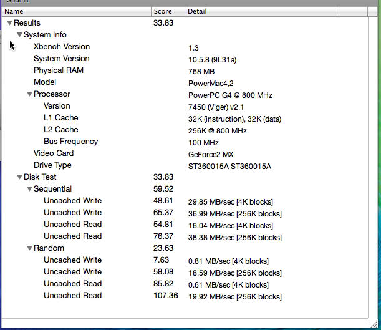Click the window resize grip corner
381x330 pixels.
point(374,323)
